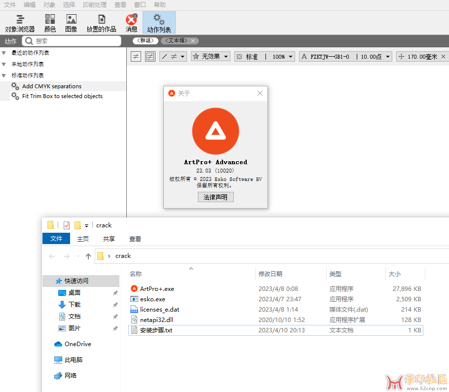The height and width of the screenshot is (392, 449).
Task: Open the 对象 menu
Action: click(49, 5)
